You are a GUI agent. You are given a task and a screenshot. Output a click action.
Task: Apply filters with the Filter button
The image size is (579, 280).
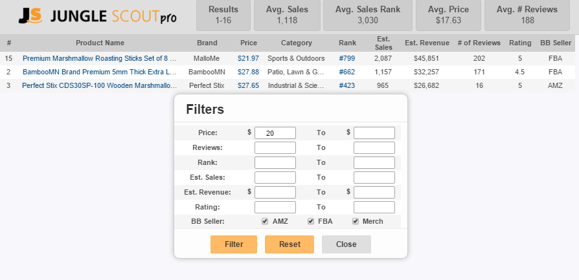click(x=234, y=244)
